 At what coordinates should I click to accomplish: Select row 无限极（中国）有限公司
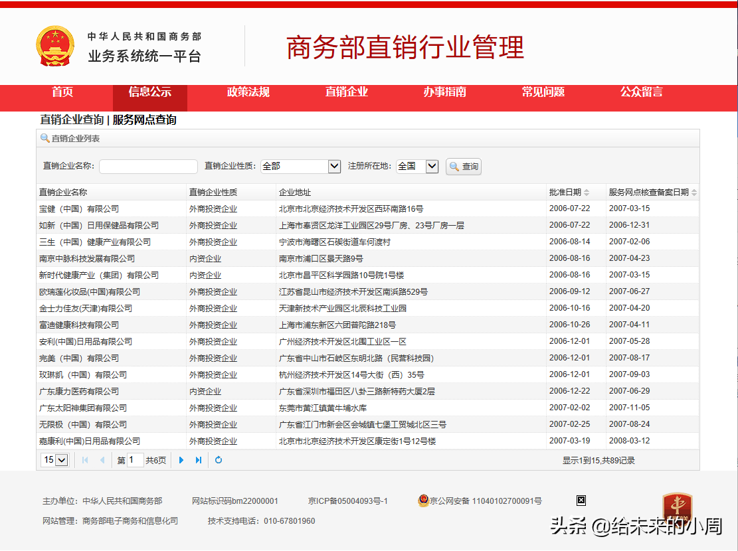click(x=367, y=424)
